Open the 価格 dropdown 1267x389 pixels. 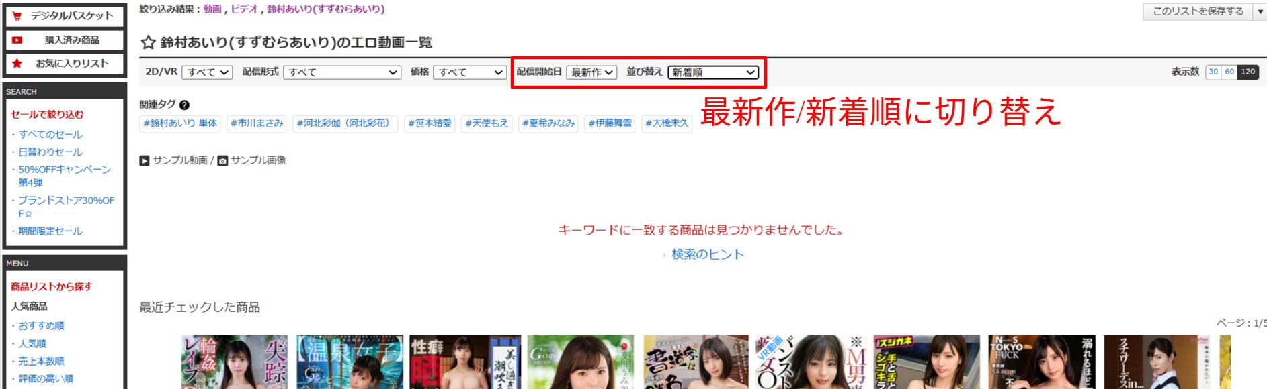tap(470, 72)
